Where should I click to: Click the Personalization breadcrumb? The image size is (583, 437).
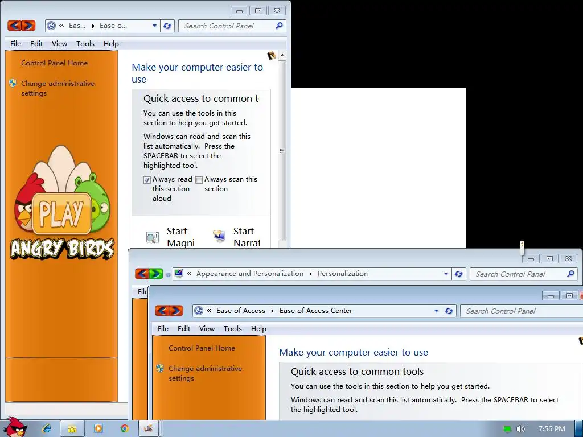pos(342,274)
